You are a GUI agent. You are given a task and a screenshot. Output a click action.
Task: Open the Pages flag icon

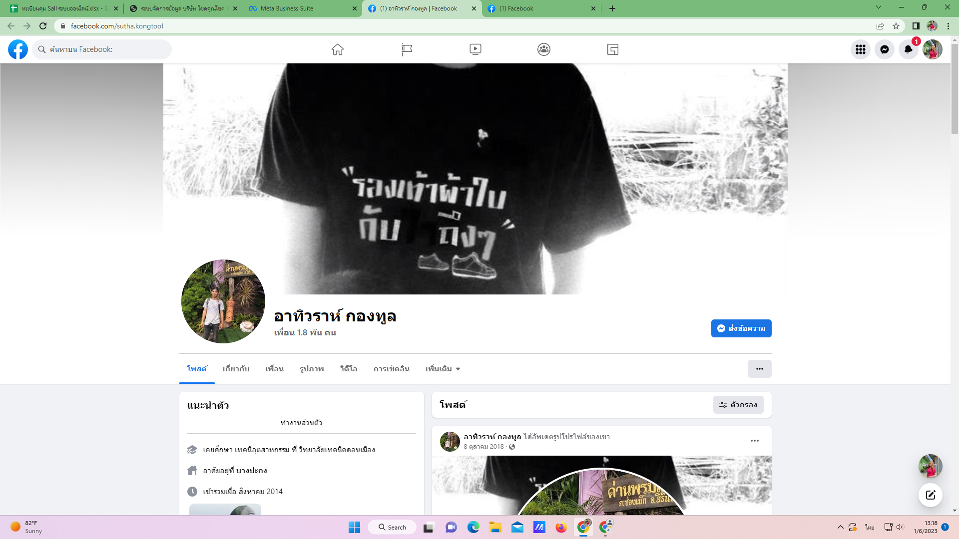point(407,49)
